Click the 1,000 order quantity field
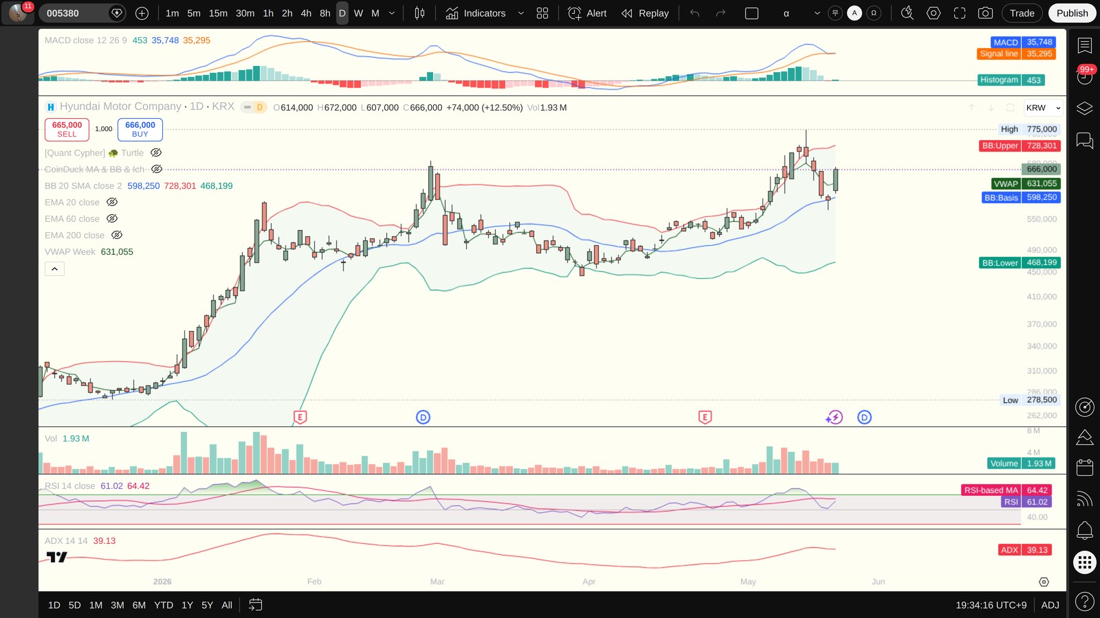 point(104,129)
